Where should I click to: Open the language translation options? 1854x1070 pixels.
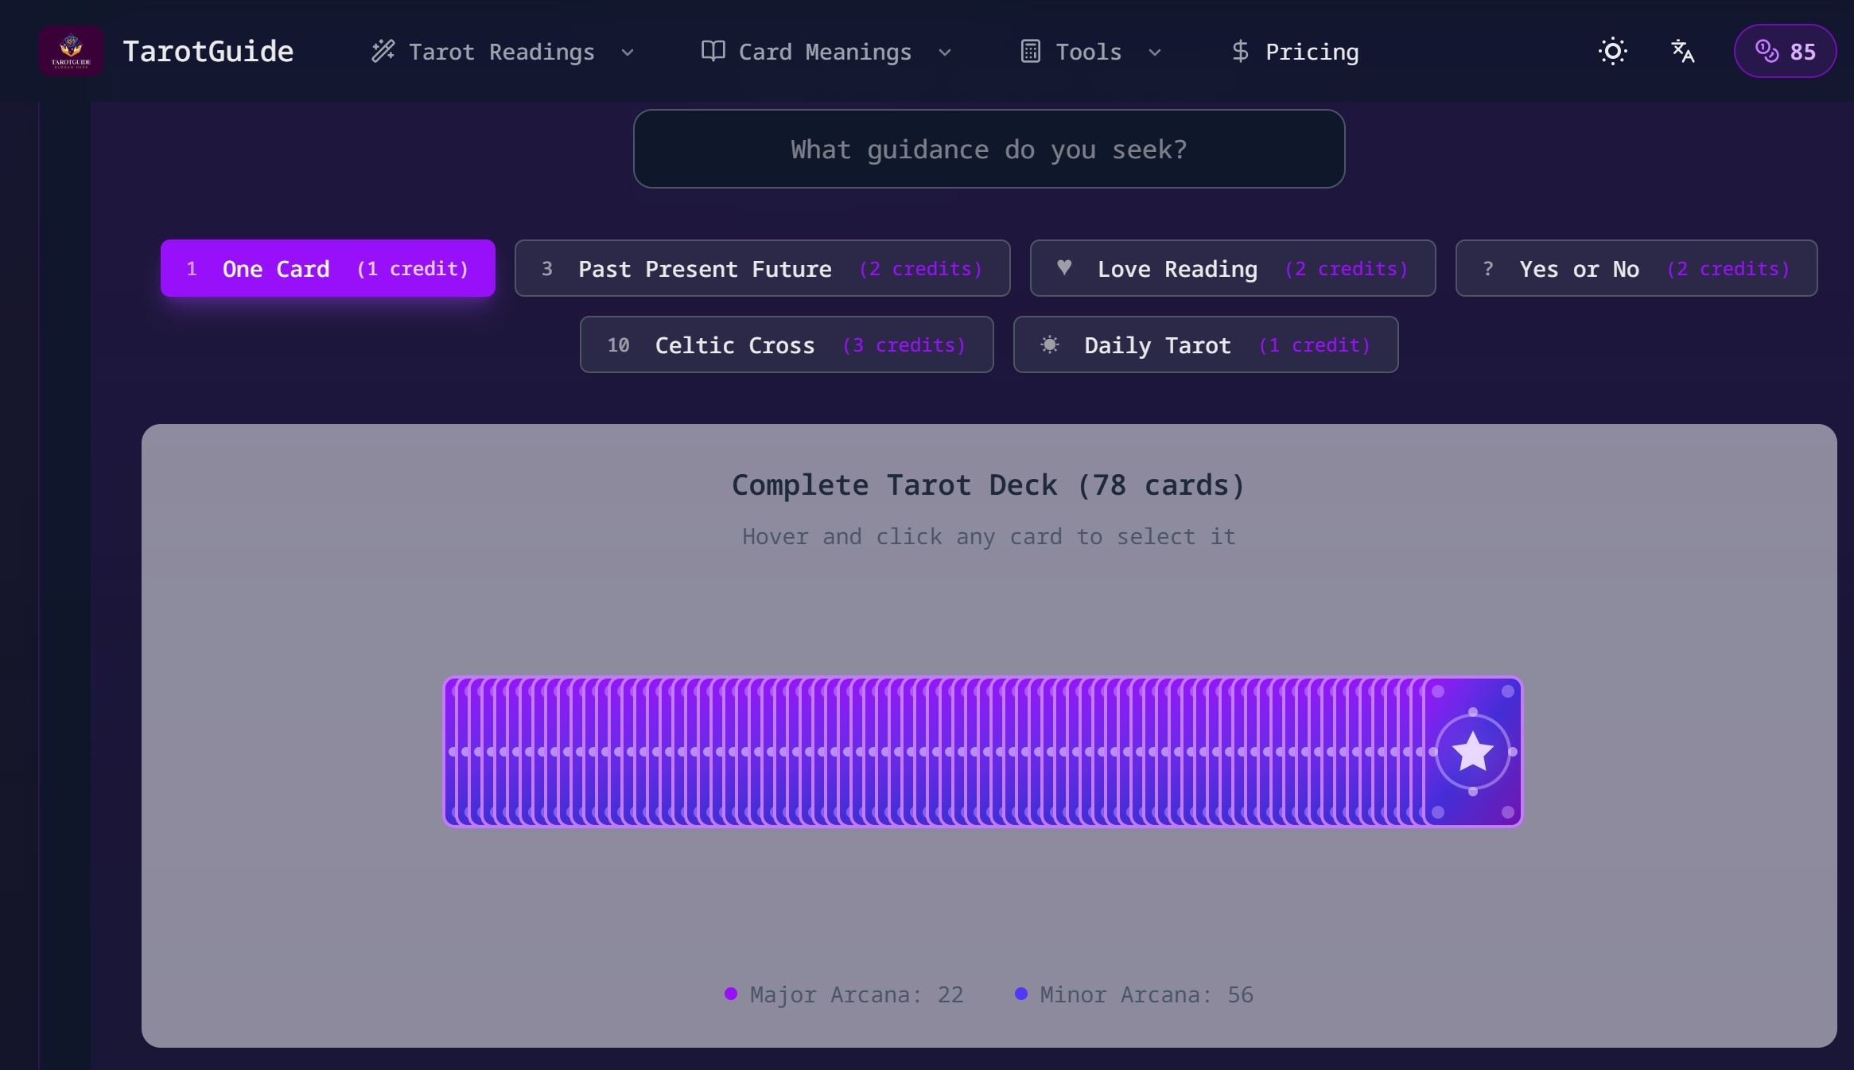(x=1682, y=51)
